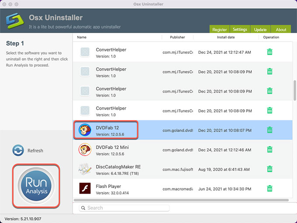Image resolution: width=297 pixels, height=223 pixels.
Task: Open the Settings tab
Action: 240,29
